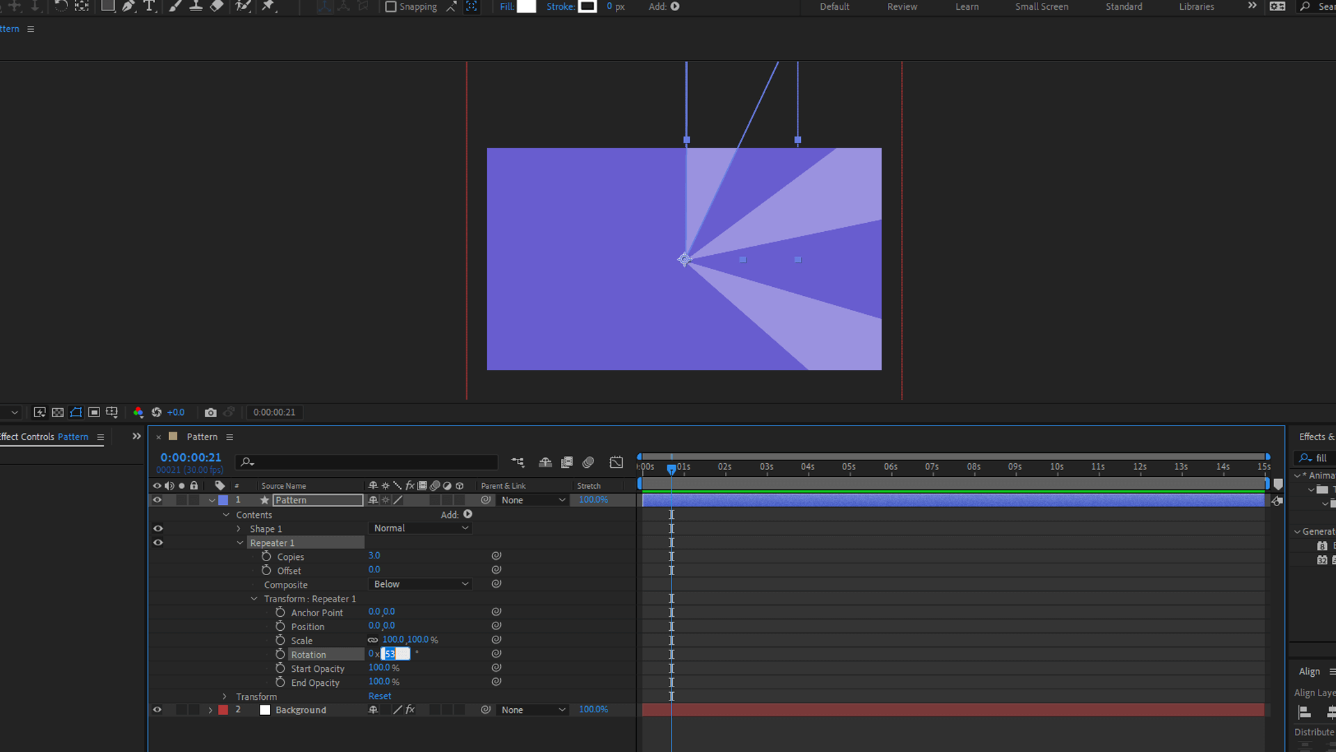1336x752 pixels.
Task: Select the Type tool
Action: point(150,6)
